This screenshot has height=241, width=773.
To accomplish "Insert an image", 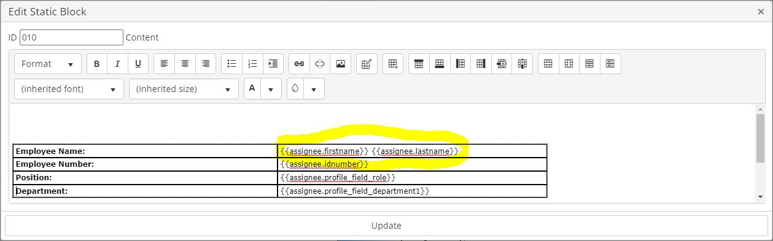I will tap(340, 64).
